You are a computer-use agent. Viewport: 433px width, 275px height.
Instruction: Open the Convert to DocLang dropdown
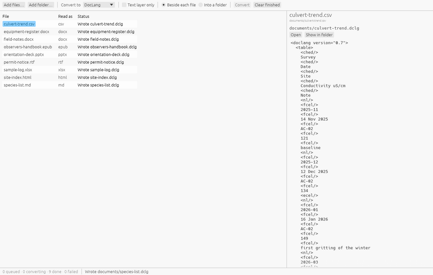tap(99, 5)
